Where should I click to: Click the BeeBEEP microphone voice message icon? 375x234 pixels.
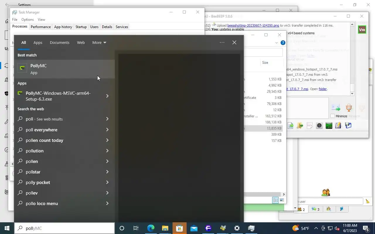pyautogui.click(x=349, y=108)
